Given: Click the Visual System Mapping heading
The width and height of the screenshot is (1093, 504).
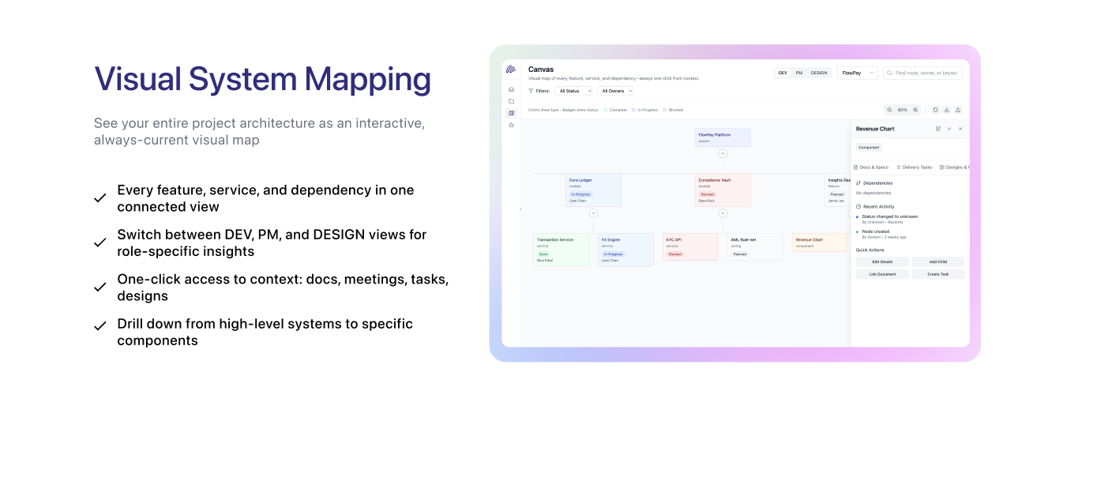Looking at the screenshot, I should [263, 79].
